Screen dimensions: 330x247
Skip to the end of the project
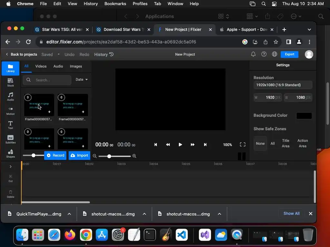(205, 144)
